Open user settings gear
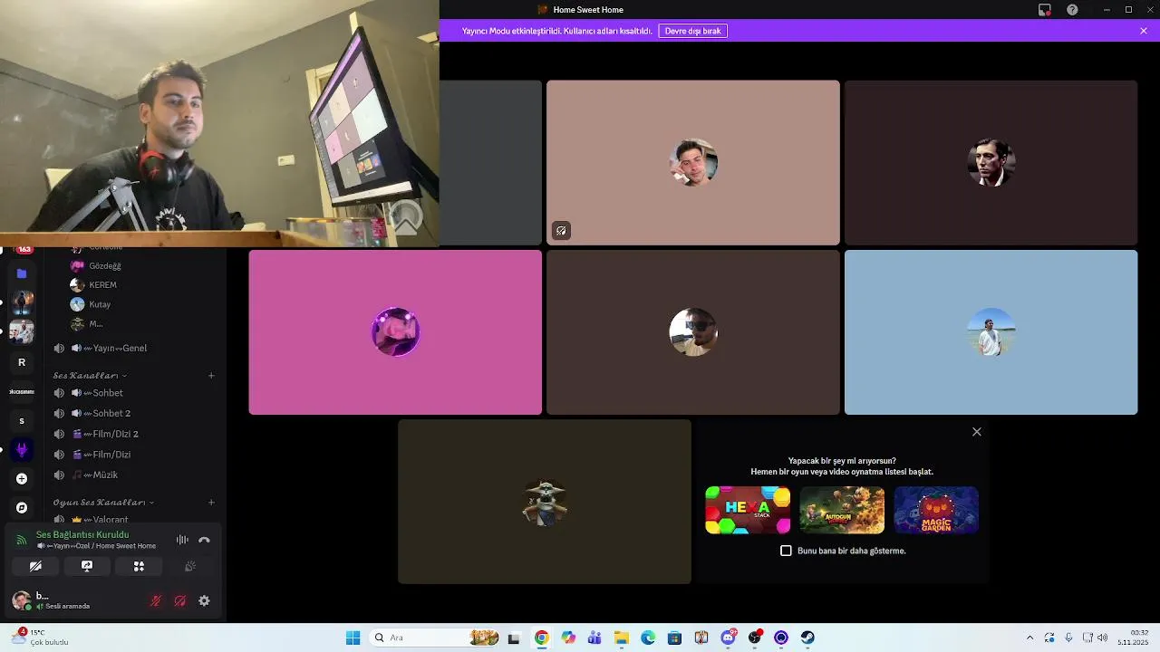1160x652 pixels. 204,600
